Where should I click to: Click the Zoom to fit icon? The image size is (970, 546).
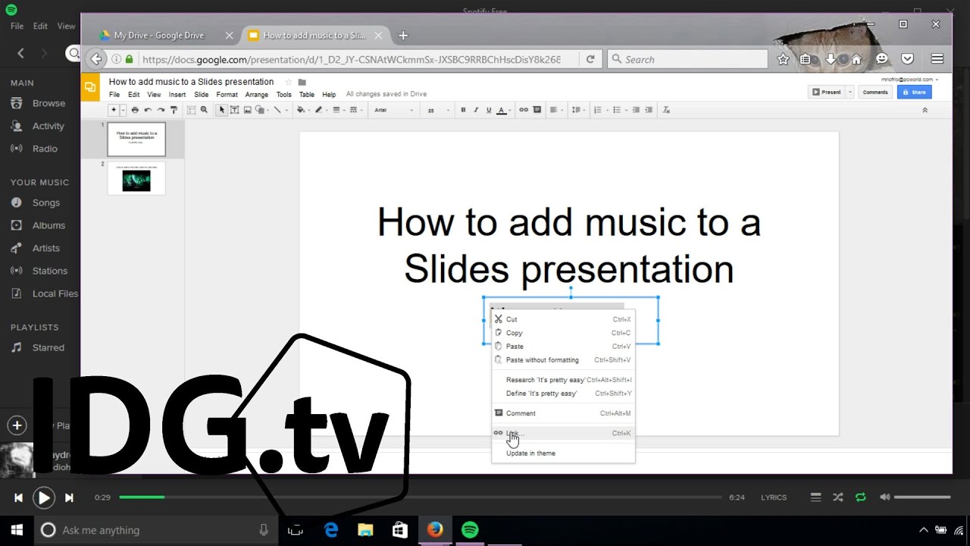click(x=191, y=110)
